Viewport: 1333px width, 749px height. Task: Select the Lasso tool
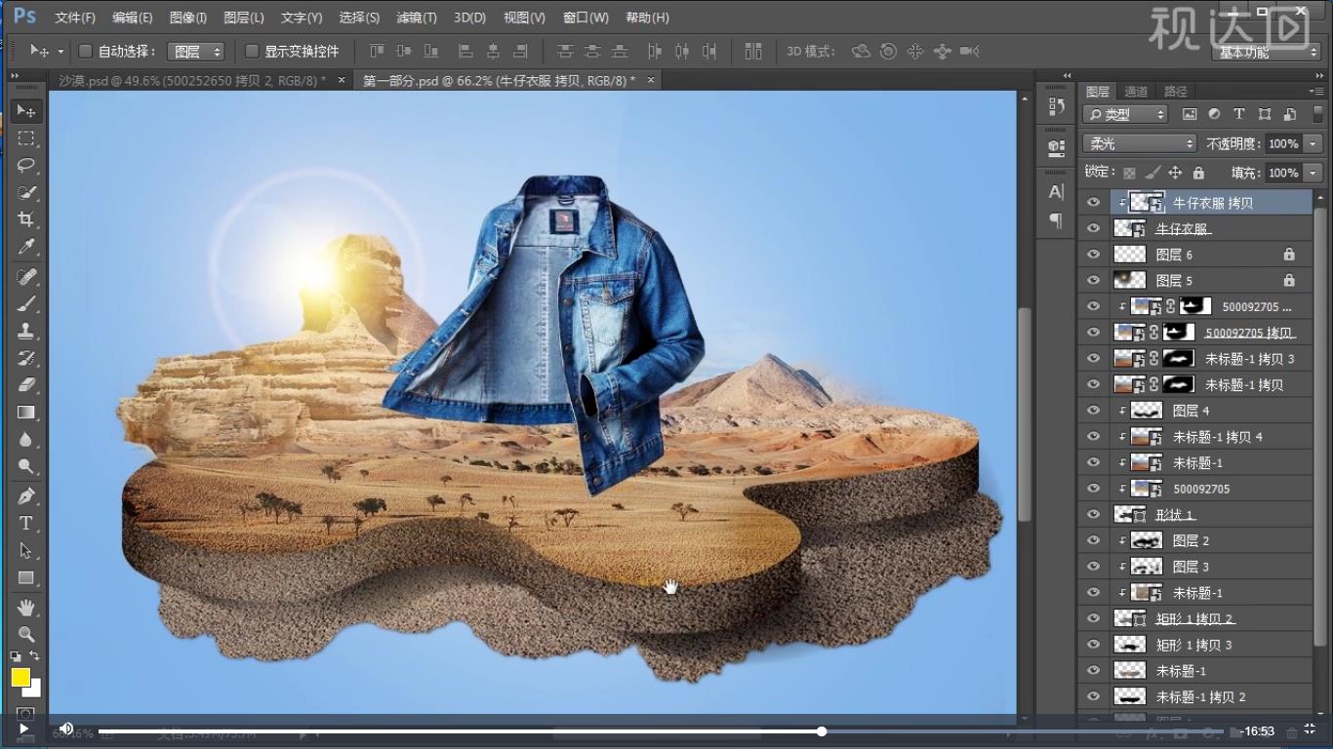pyautogui.click(x=26, y=165)
